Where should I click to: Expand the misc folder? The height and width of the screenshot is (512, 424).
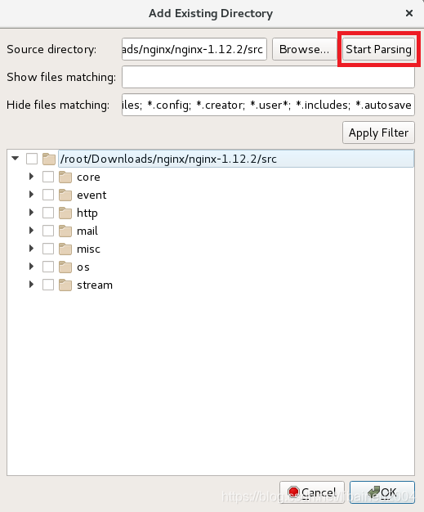point(31,248)
